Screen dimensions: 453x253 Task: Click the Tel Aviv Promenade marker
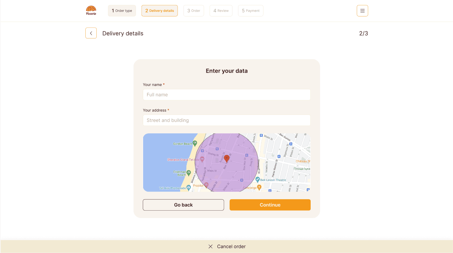pos(189,187)
